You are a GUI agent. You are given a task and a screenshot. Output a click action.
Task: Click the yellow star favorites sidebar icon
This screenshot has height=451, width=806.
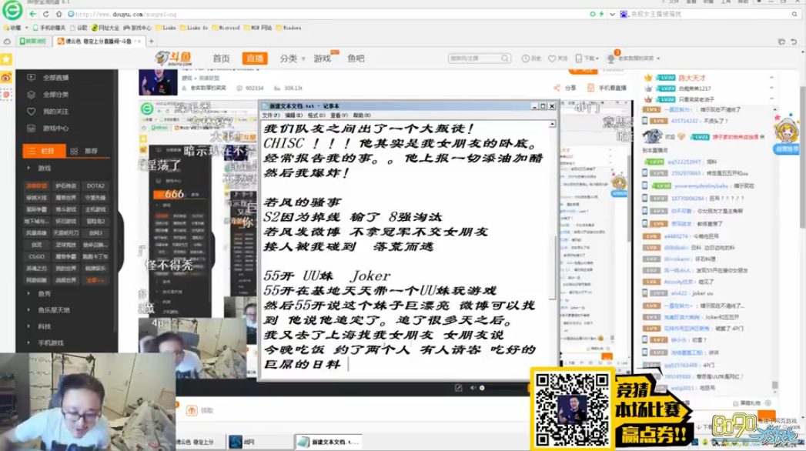[x=6, y=59]
